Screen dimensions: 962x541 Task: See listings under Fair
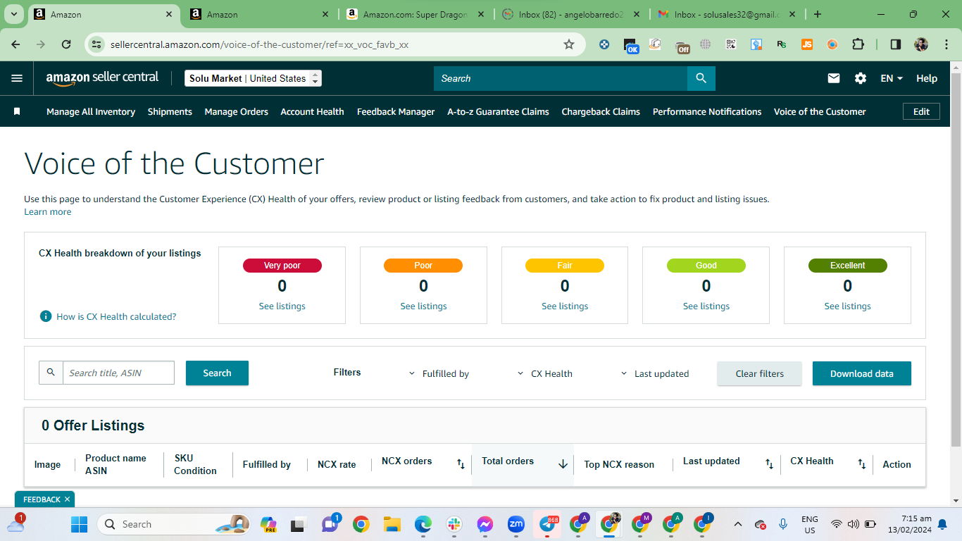[565, 306]
